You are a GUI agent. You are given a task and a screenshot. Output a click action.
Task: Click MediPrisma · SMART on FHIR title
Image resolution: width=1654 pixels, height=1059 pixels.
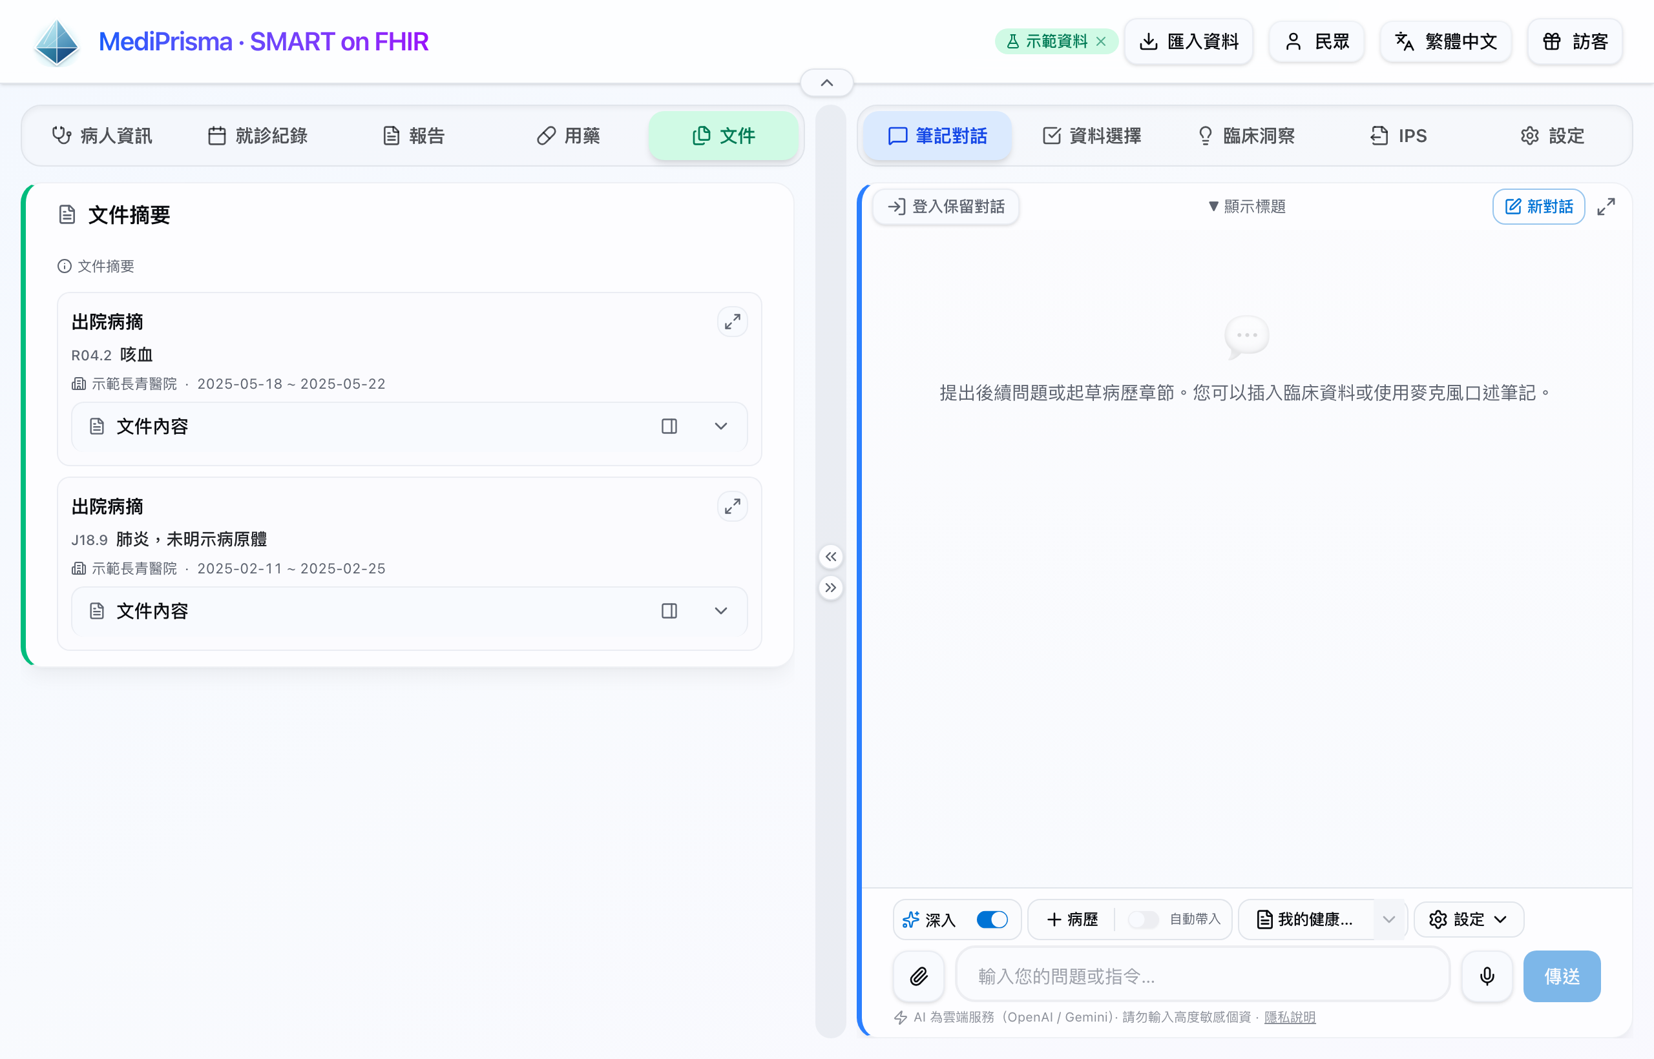click(264, 42)
